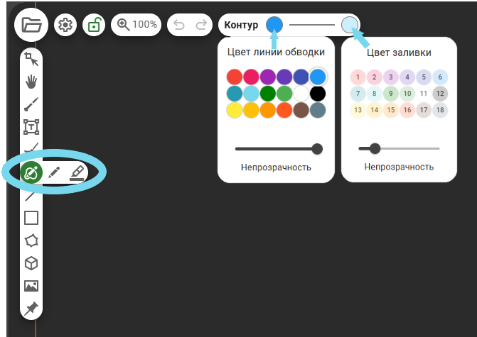Open settings with the gear icon
This screenshot has width=477, height=337.
click(x=65, y=25)
